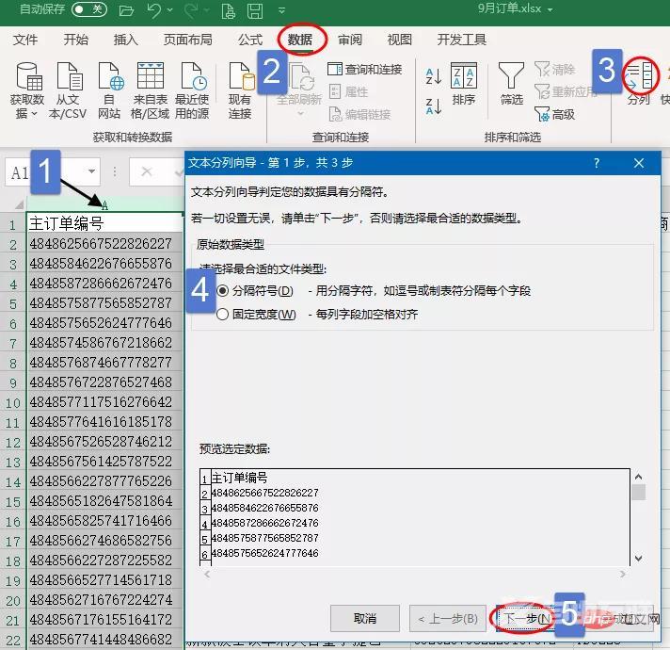Click sort ascending A to Z icon

(434, 76)
